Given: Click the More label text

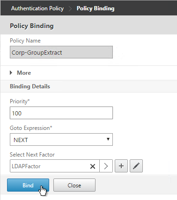Looking at the screenshot, I should (24, 73).
